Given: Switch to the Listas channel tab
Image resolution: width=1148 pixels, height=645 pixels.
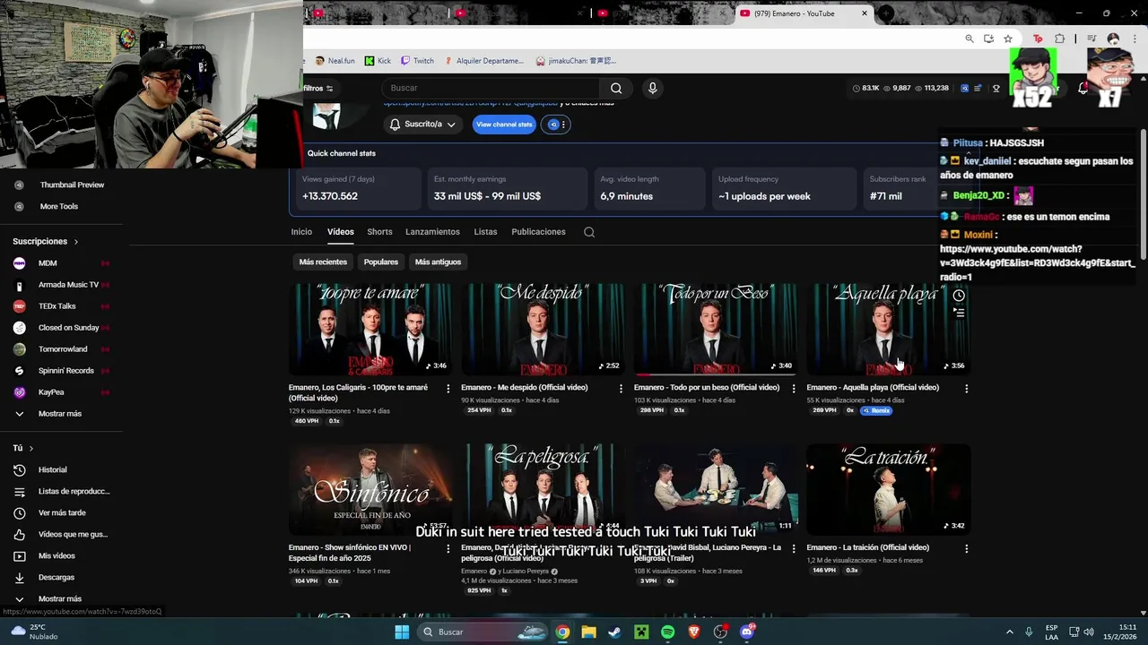Looking at the screenshot, I should click(x=485, y=232).
